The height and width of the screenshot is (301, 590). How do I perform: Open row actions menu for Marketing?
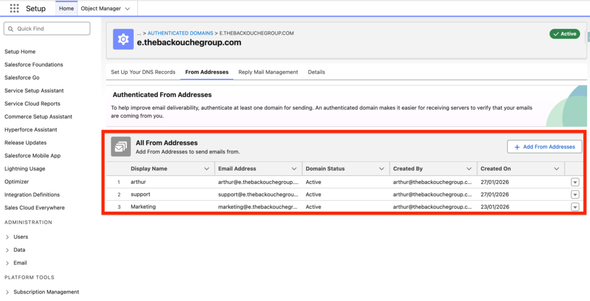[574, 207]
